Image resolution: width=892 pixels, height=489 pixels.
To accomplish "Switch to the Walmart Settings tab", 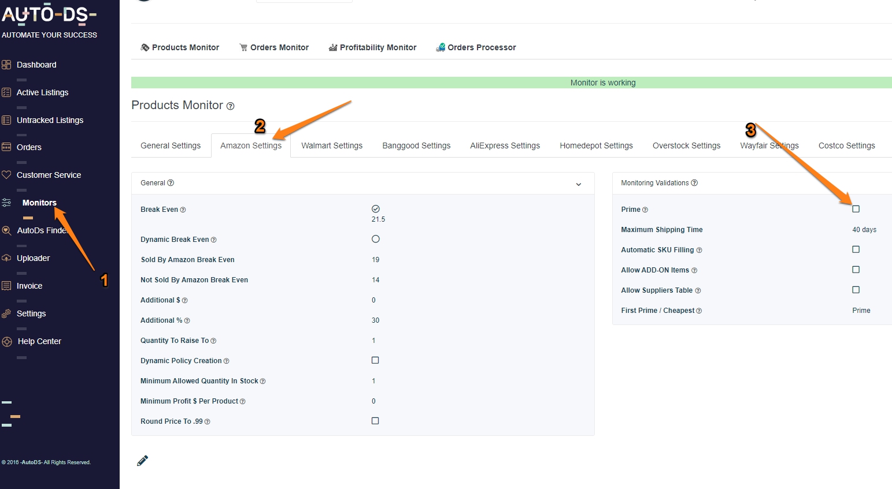I will pyautogui.click(x=332, y=145).
